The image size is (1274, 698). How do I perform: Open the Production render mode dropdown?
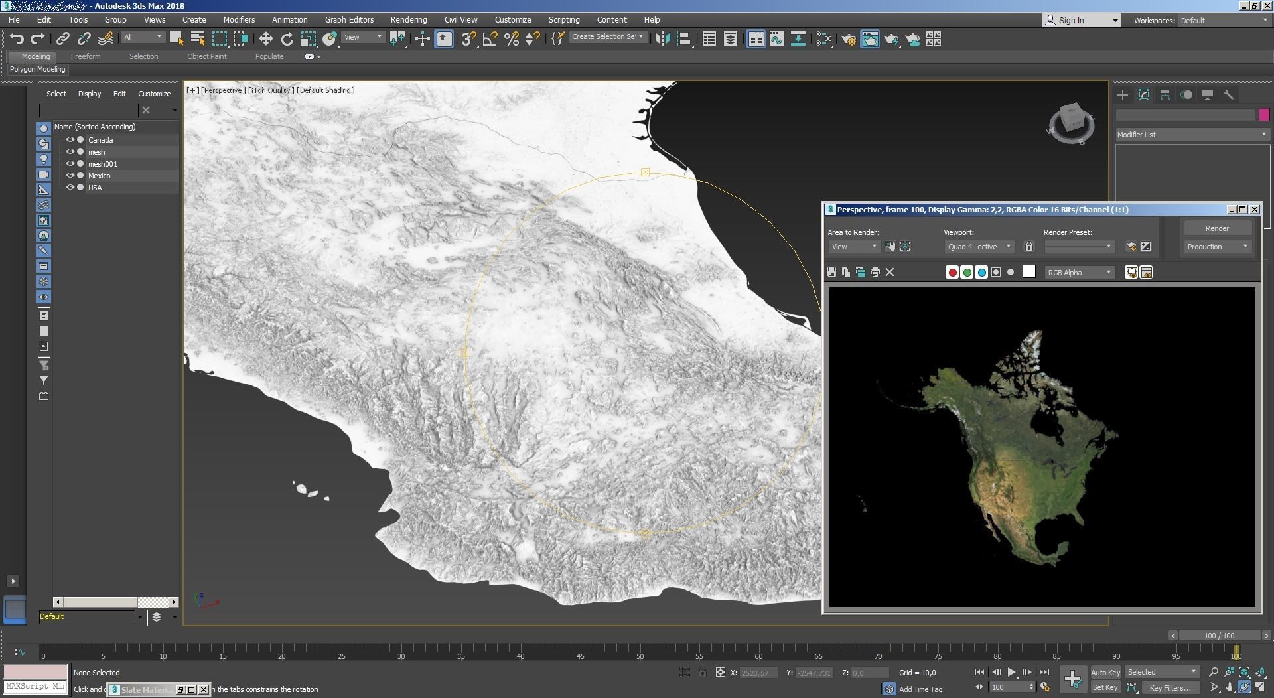click(1218, 247)
